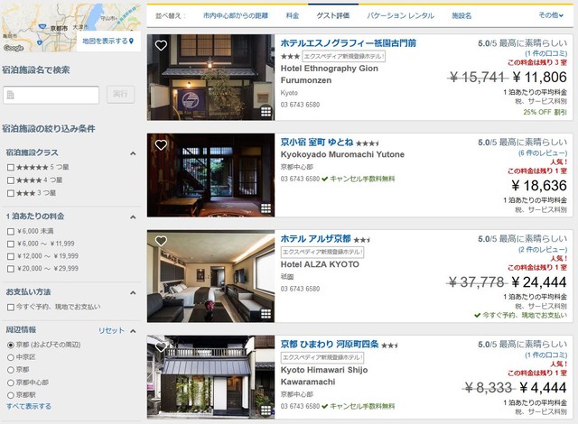
Task: Favorite Kyokoyado Muromachi Yutone with heart icon
Action: pyautogui.click(x=161, y=145)
